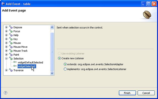
Task: Select widgetSelected in the tree
Action: [27, 66]
